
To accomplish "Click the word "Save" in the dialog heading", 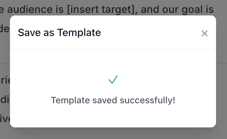I will (27, 32).
